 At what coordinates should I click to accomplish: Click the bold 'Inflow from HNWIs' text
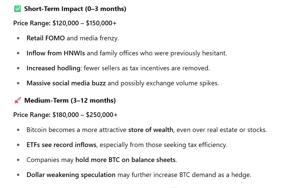click(x=53, y=53)
